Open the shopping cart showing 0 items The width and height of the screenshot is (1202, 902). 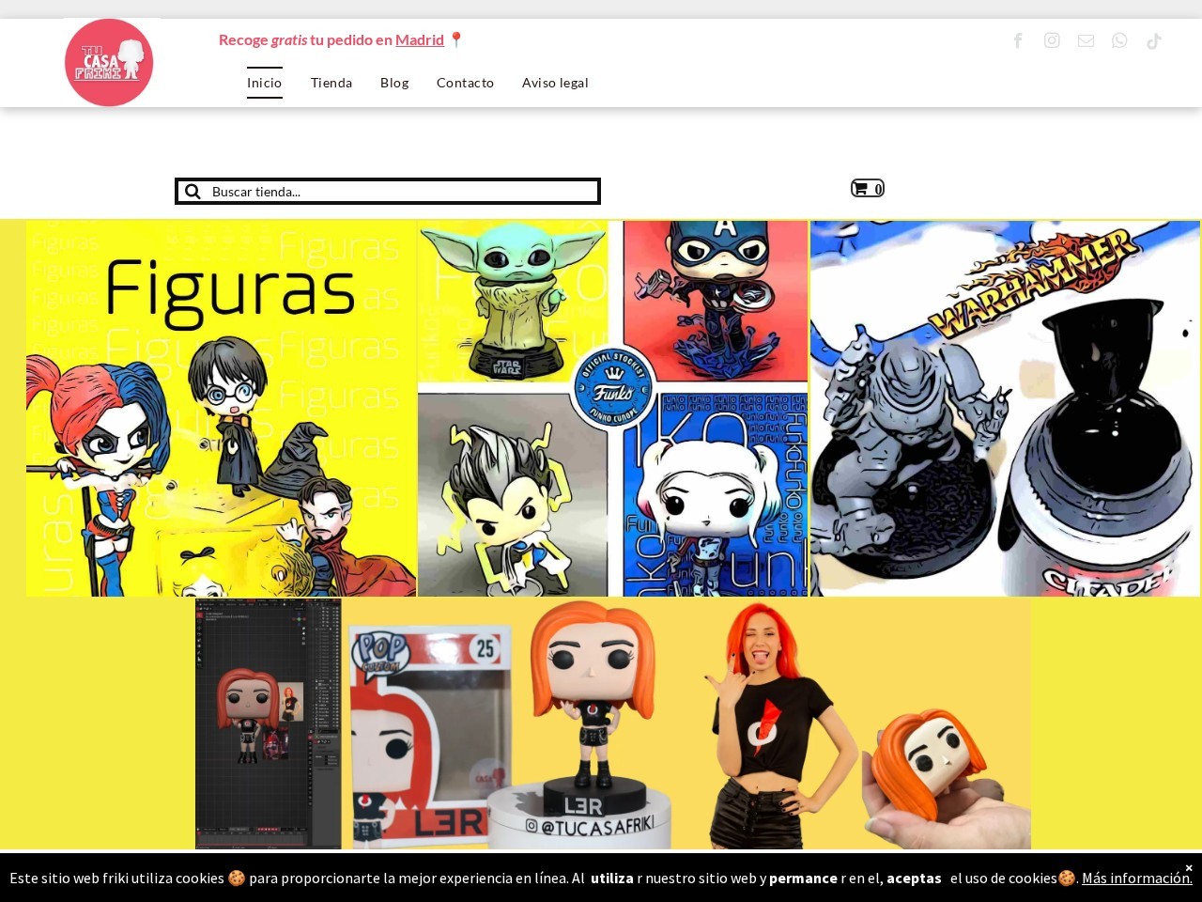tap(866, 188)
